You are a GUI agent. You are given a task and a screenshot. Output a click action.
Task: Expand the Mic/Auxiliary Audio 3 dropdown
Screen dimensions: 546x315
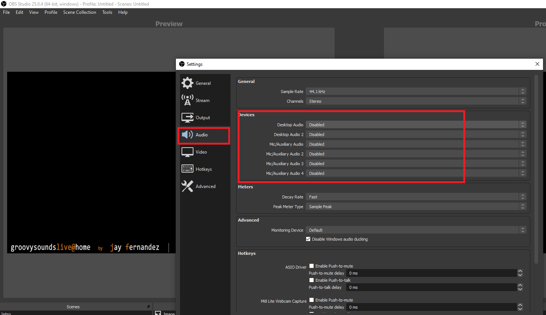pyautogui.click(x=416, y=164)
